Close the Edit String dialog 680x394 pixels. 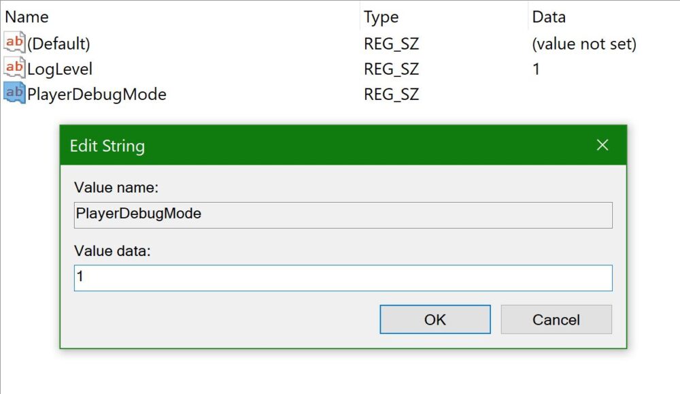[602, 145]
